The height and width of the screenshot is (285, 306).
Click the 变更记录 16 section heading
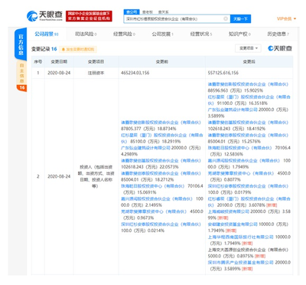point(44,49)
